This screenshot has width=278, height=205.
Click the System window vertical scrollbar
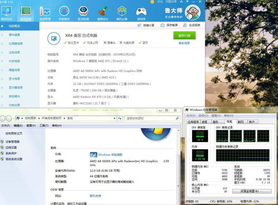click(x=178, y=167)
